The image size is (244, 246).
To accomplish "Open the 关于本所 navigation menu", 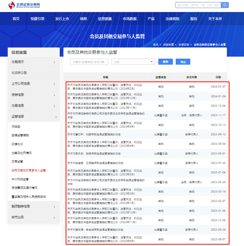I will tap(215, 19).
